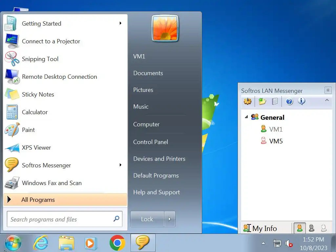Open Computer from Start menu
The width and height of the screenshot is (336, 252).
coord(146,124)
